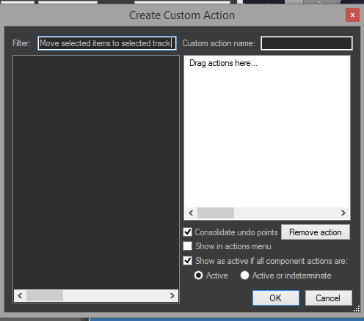Enable Show in actions menu checkbox

(188, 246)
